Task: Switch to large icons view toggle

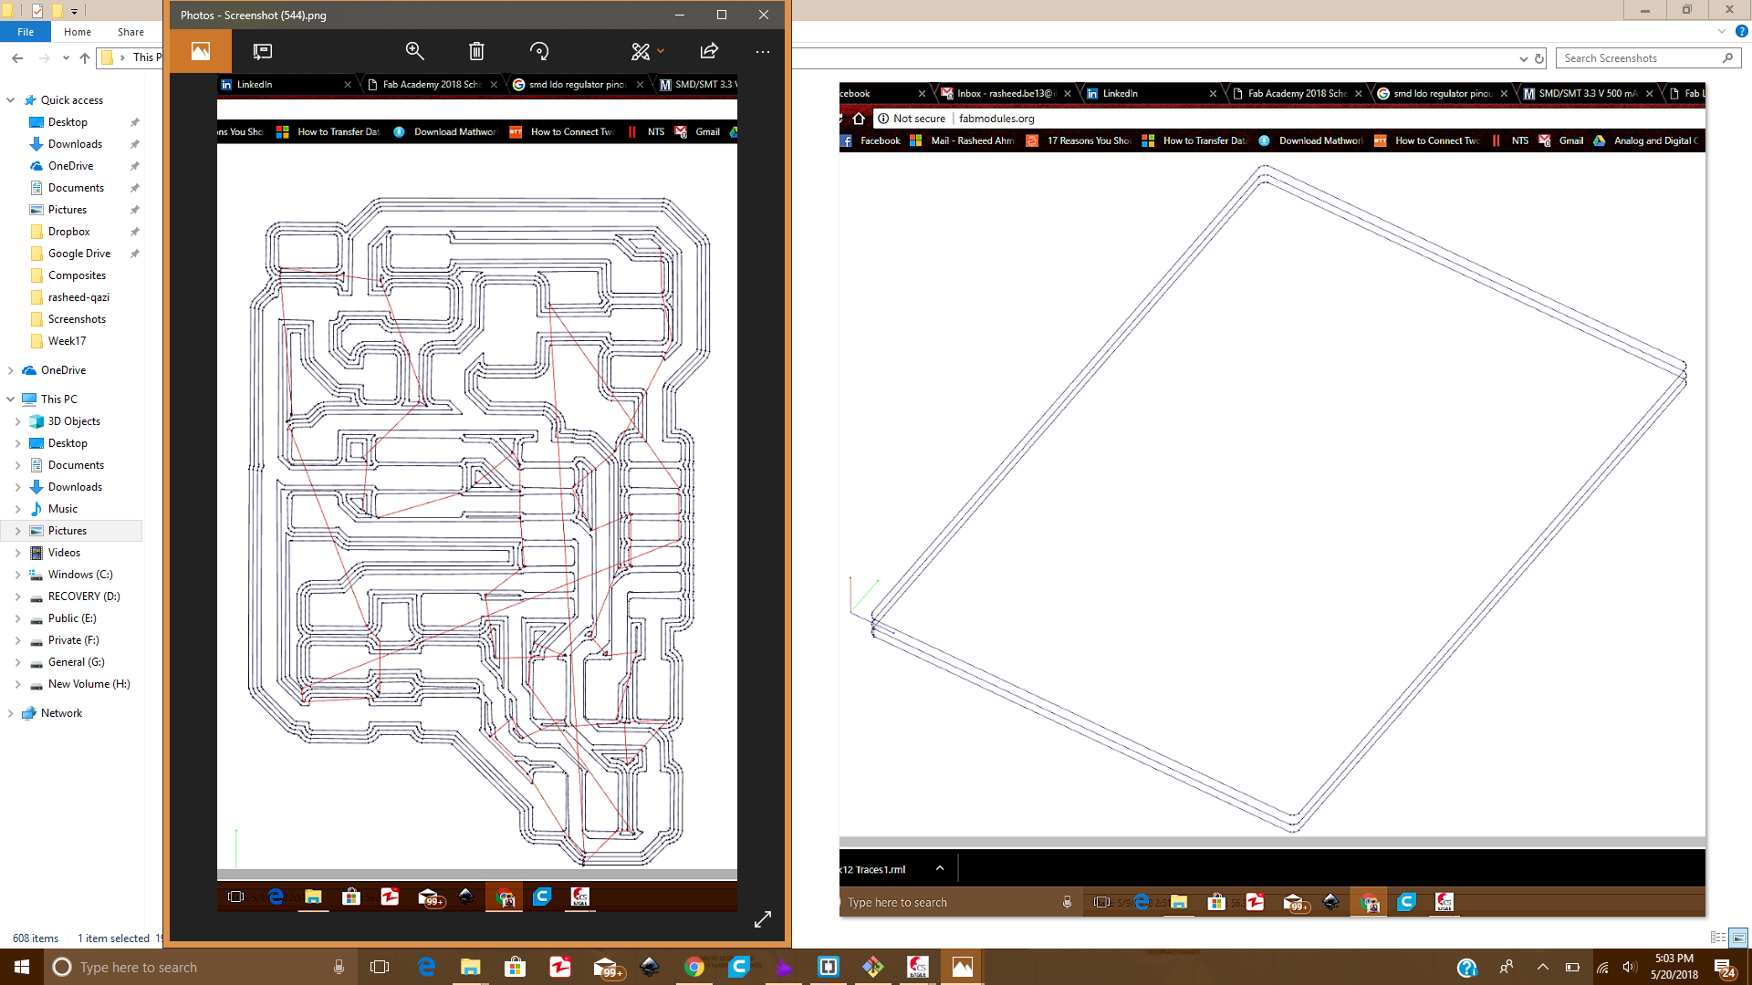Action: coord(1738,938)
